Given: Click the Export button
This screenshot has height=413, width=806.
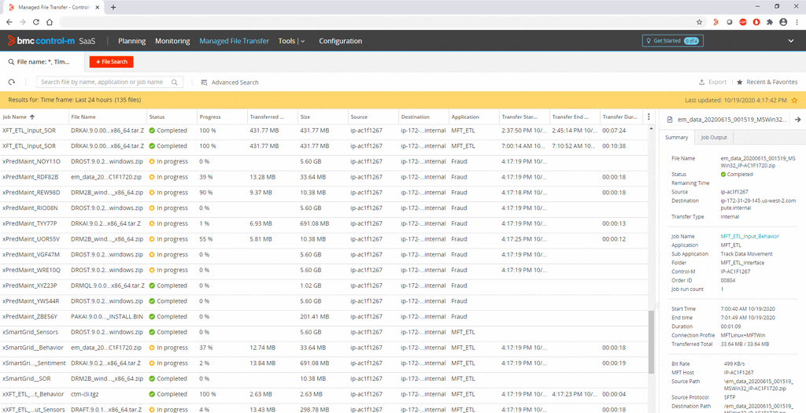Looking at the screenshot, I should coord(712,82).
